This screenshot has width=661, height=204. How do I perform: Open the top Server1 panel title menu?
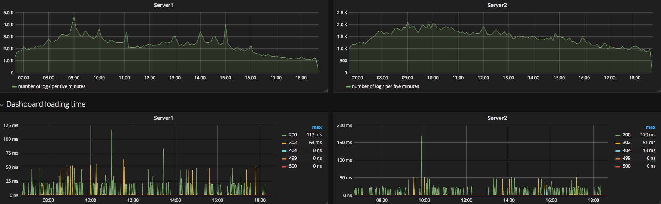pos(163,5)
